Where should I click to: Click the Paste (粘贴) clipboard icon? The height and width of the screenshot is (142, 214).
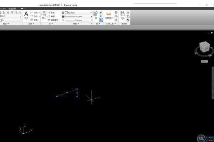click(x=122, y=15)
